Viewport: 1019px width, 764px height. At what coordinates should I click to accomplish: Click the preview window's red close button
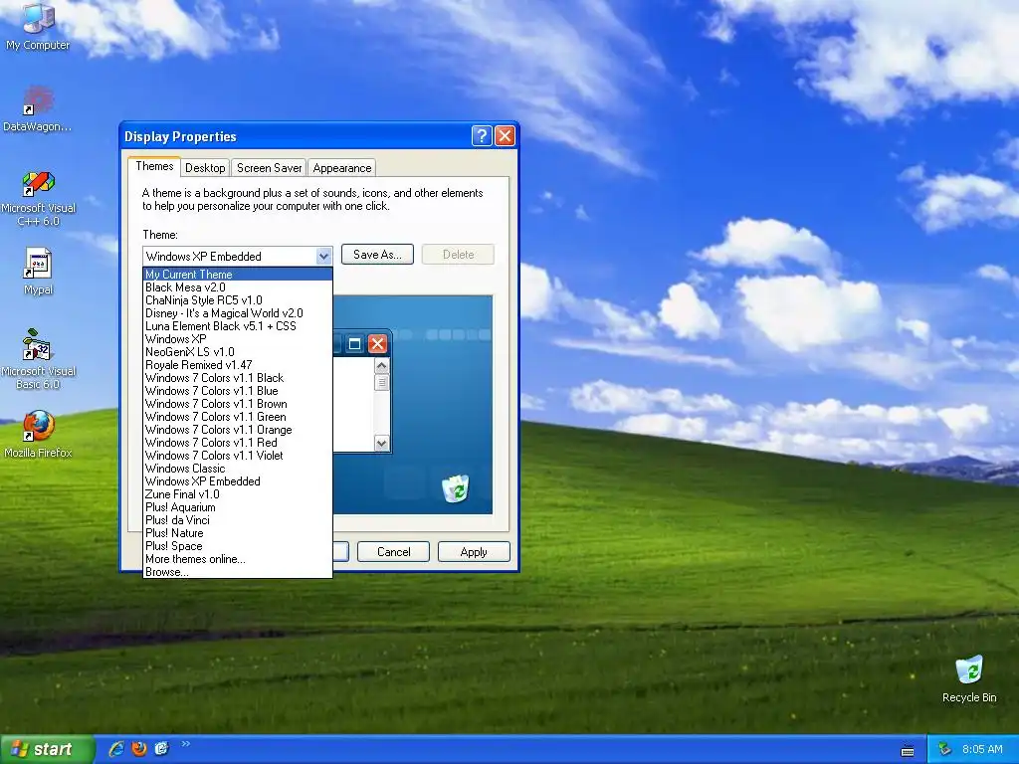[377, 343]
